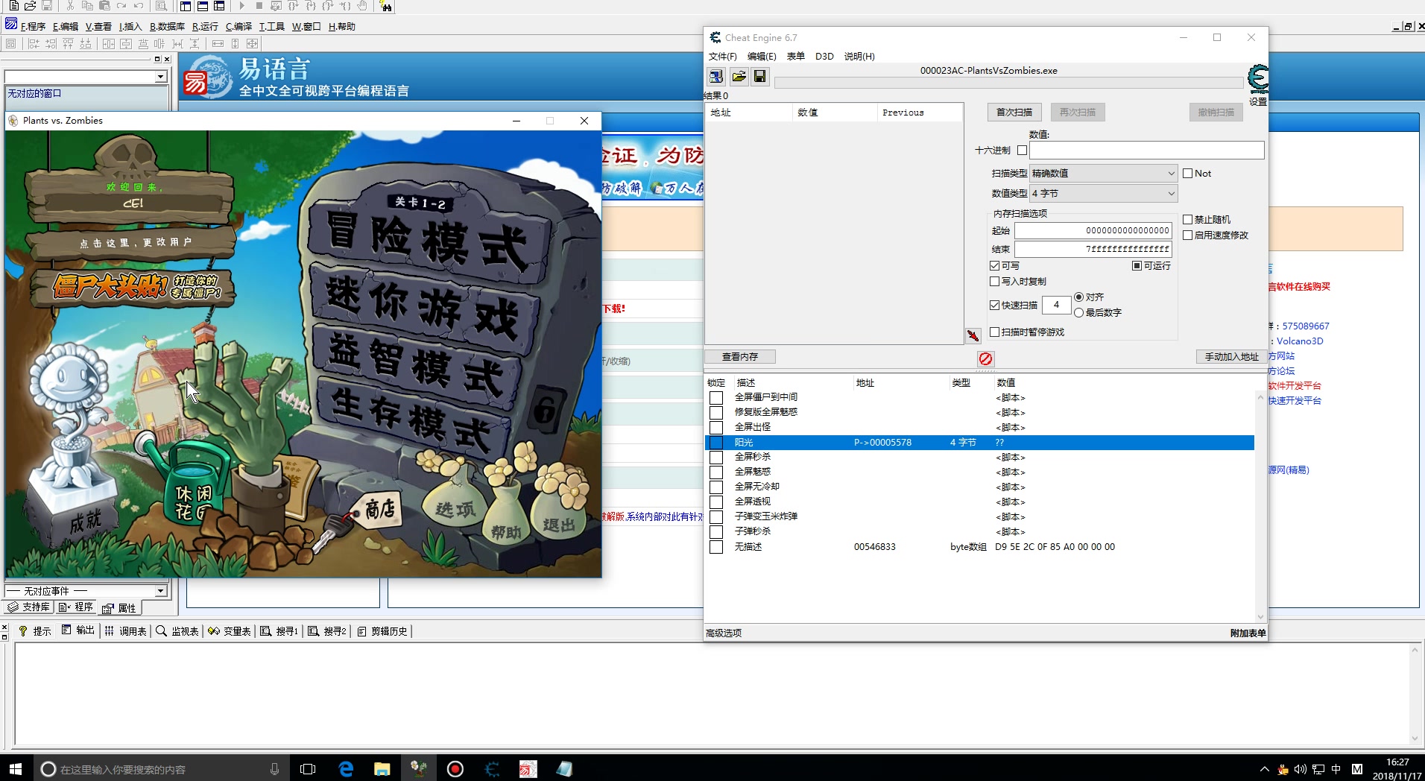Open the process list in Cheat Engine
Image resolution: width=1425 pixels, height=781 pixels.
pyautogui.click(x=715, y=76)
